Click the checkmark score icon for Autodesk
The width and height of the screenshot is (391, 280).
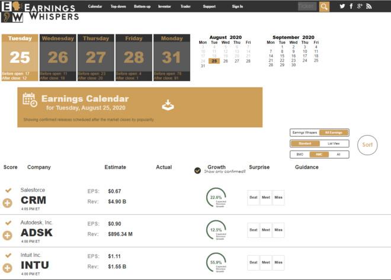[x=8, y=223]
